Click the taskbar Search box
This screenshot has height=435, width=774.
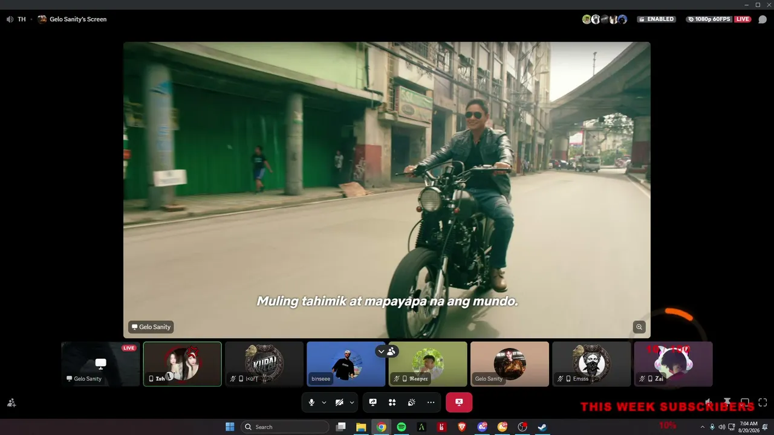285,427
